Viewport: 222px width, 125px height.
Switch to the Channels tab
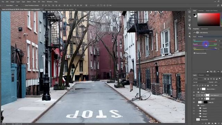(x=201, y=75)
